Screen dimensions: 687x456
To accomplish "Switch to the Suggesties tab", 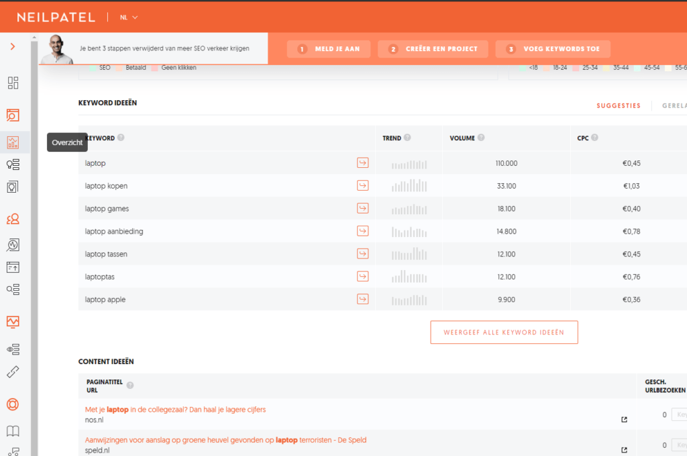I will tap(618, 105).
